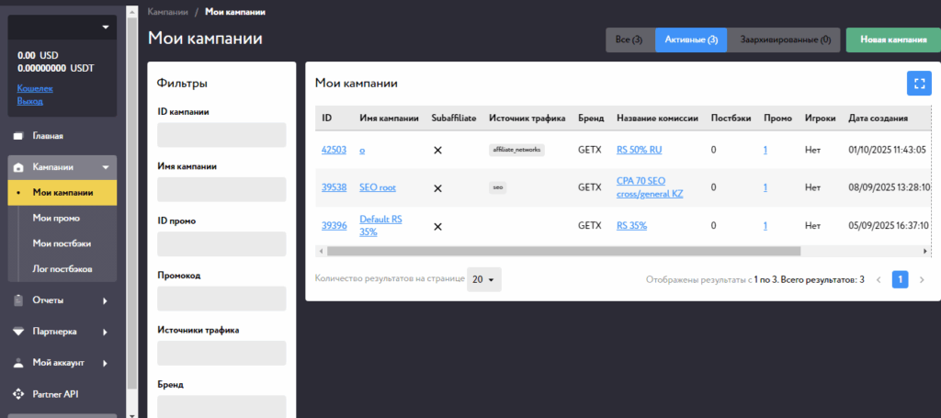Image resolution: width=941 pixels, height=418 pixels.
Task: Click the Кошелек wallet link
Action: click(x=35, y=88)
